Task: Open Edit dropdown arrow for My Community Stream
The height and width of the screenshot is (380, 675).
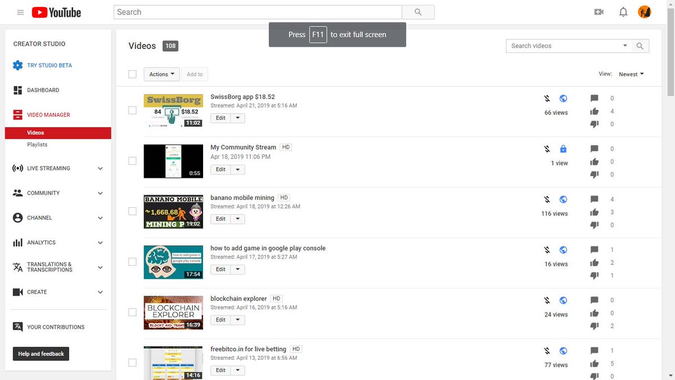Action: click(238, 169)
